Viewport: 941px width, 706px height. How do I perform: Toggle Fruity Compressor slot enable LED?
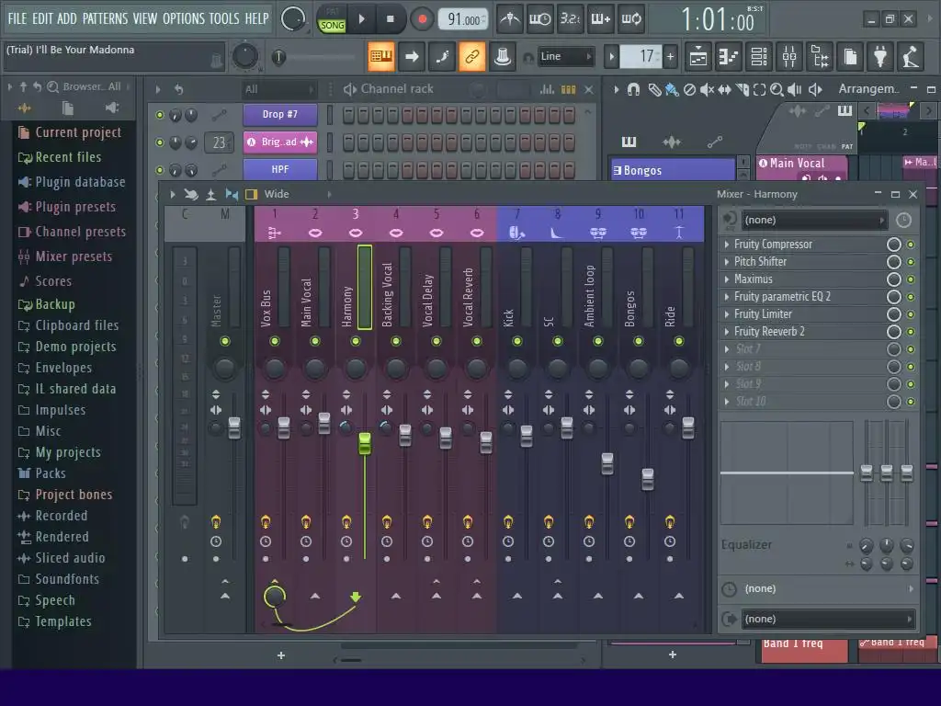click(x=911, y=245)
